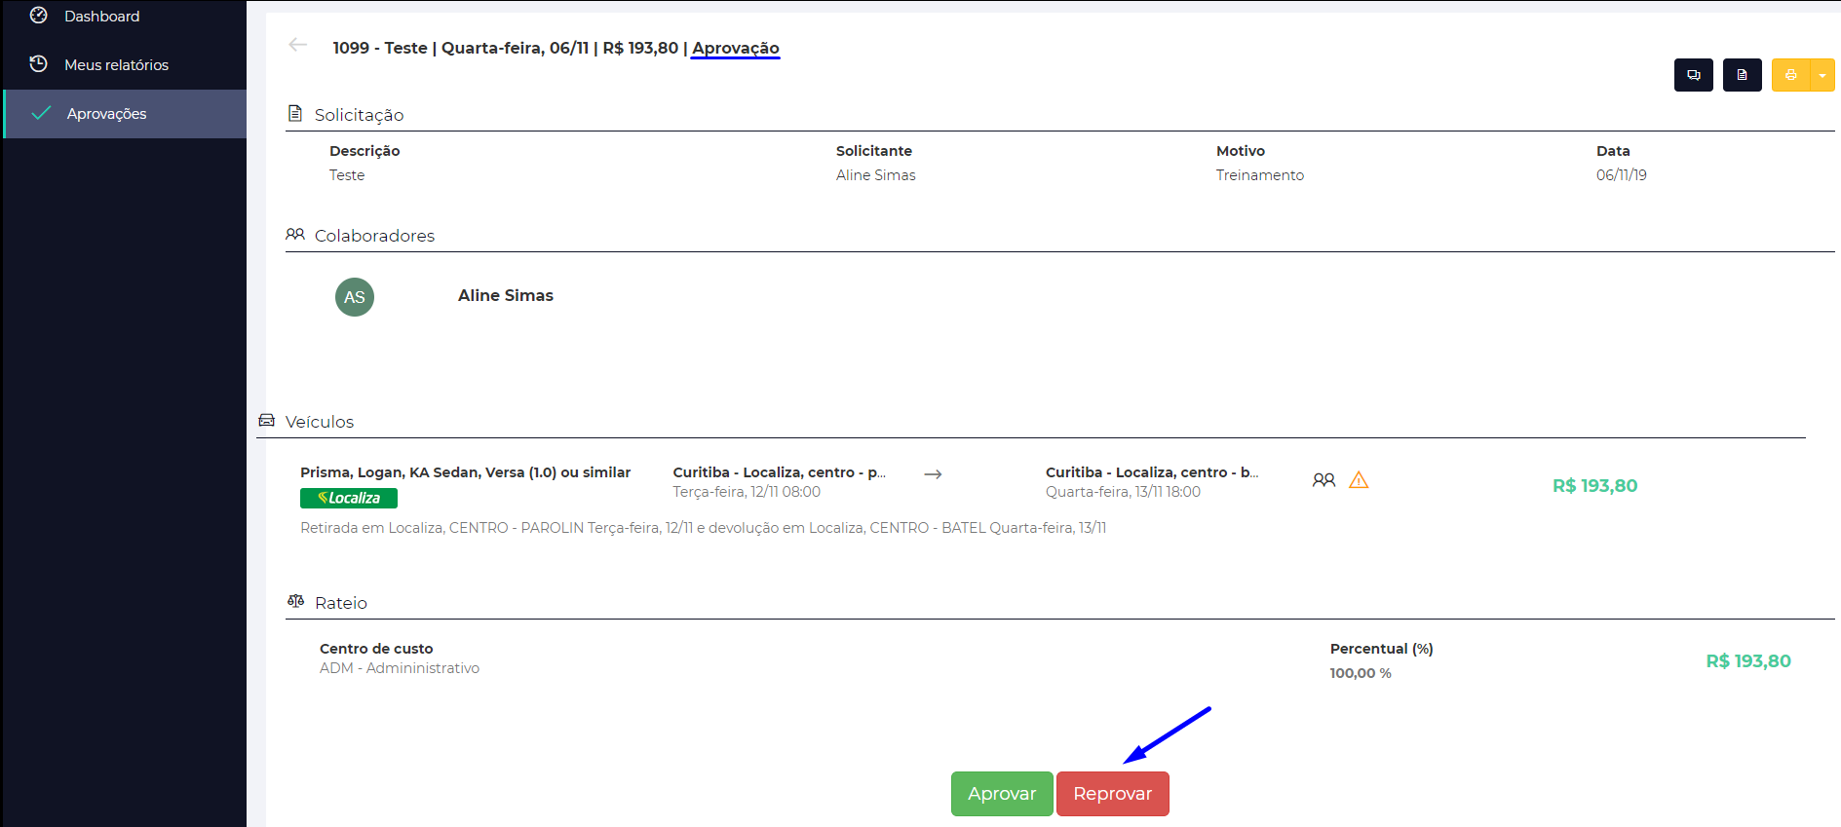Expand the print options dropdown arrow
The width and height of the screenshot is (1841, 827).
click(1822, 75)
